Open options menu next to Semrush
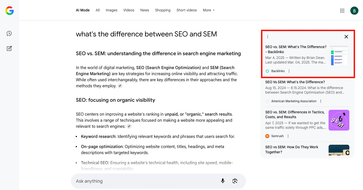Screen dimensions: 363x190 (288, 136)
